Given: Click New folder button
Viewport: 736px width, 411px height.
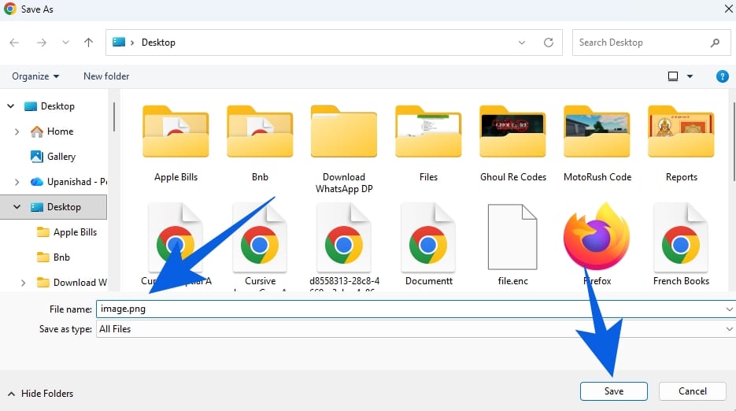Looking at the screenshot, I should [x=106, y=76].
